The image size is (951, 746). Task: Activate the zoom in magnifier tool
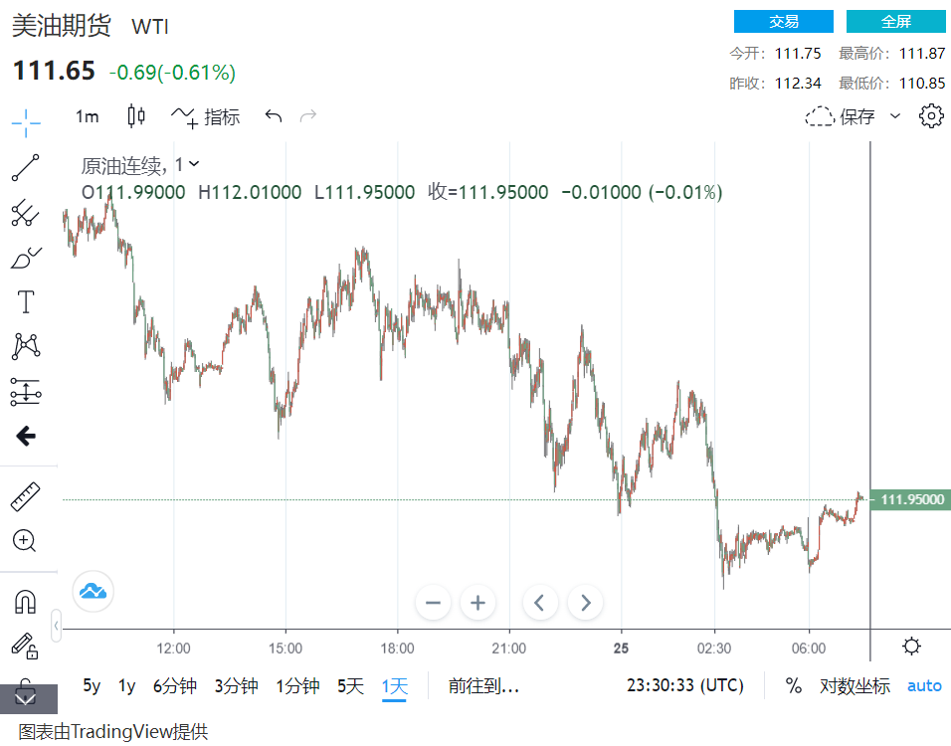tap(25, 541)
